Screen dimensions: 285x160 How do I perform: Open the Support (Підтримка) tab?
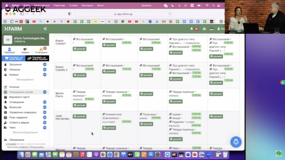pyautogui.click(x=9, y=50)
